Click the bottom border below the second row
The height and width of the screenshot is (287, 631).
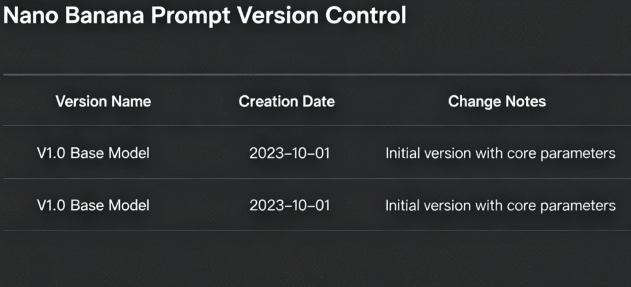pos(315,230)
